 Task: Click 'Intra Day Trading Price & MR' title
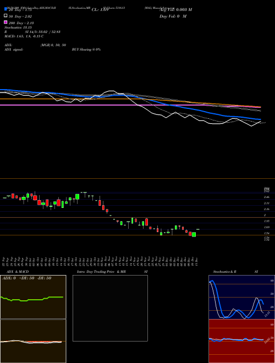(101, 272)
